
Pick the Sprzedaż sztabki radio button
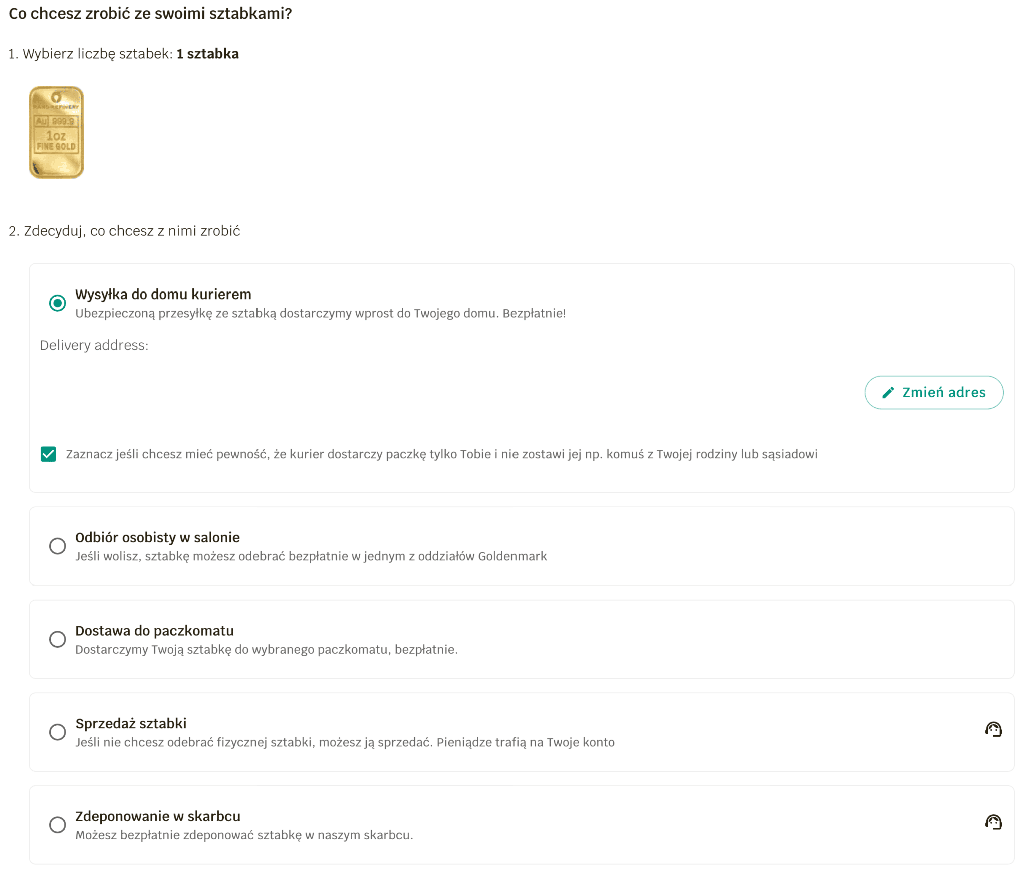click(58, 732)
